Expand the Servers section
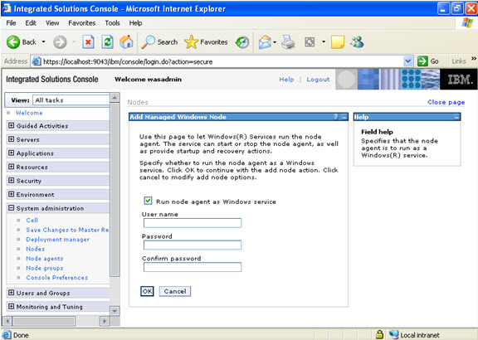This screenshot has height=340, width=478. (x=11, y=139)
